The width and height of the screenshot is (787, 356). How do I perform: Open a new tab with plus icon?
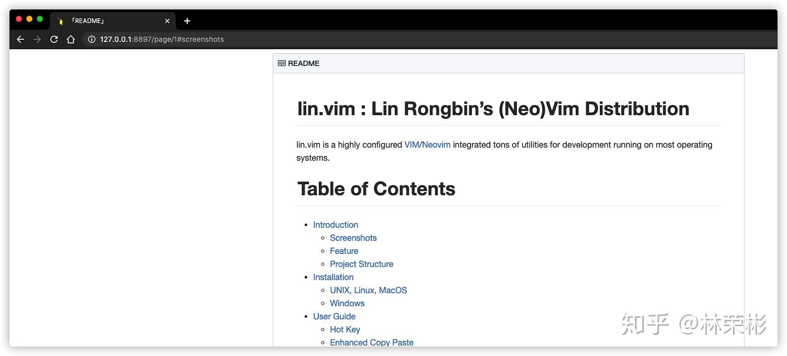(187, 21)
